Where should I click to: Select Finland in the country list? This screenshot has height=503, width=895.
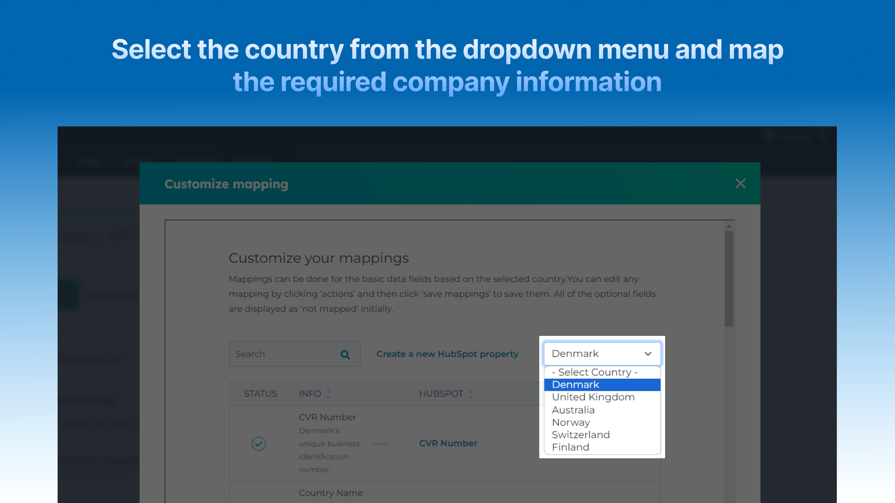602,447
